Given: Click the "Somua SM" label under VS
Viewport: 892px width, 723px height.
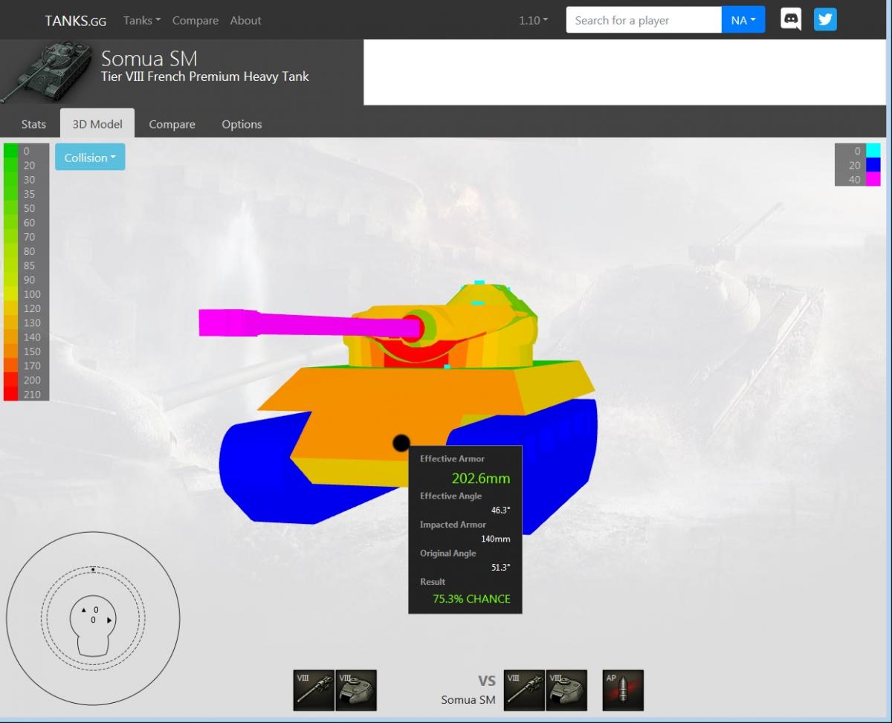Looking at the screenshot, I should point(468,700).
